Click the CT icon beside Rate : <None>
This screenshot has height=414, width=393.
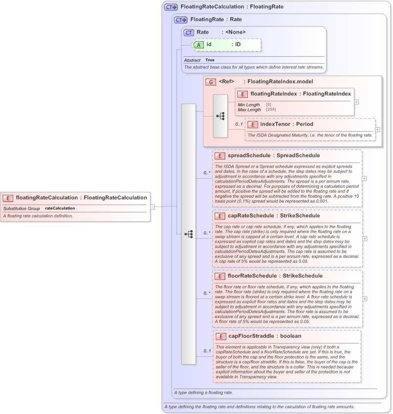pos(189,32)
